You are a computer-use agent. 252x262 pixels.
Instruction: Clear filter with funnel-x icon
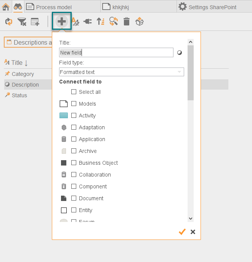(22, 22)
